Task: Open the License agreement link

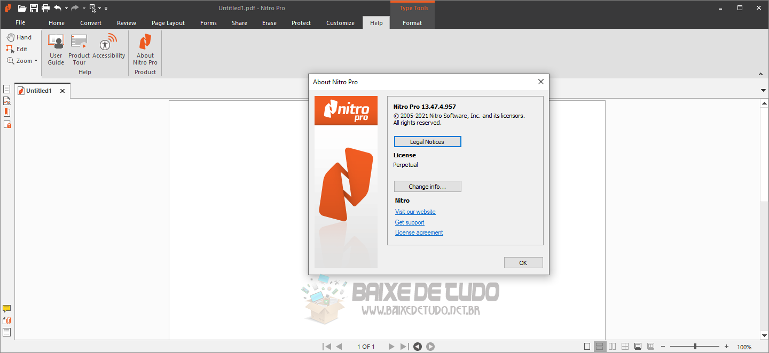Action: coord(419,232)
